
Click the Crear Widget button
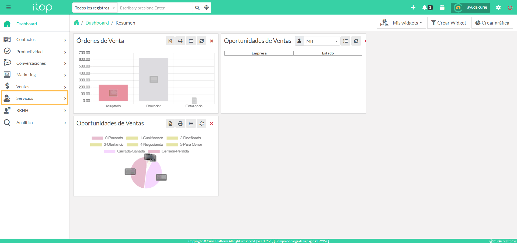(x=449, y=23)
